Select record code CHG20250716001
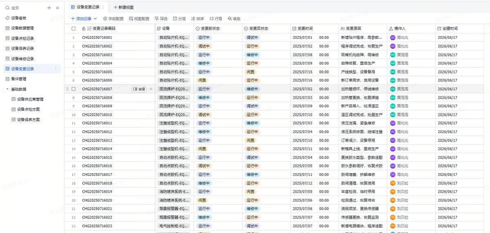 [x=97, y=37]
